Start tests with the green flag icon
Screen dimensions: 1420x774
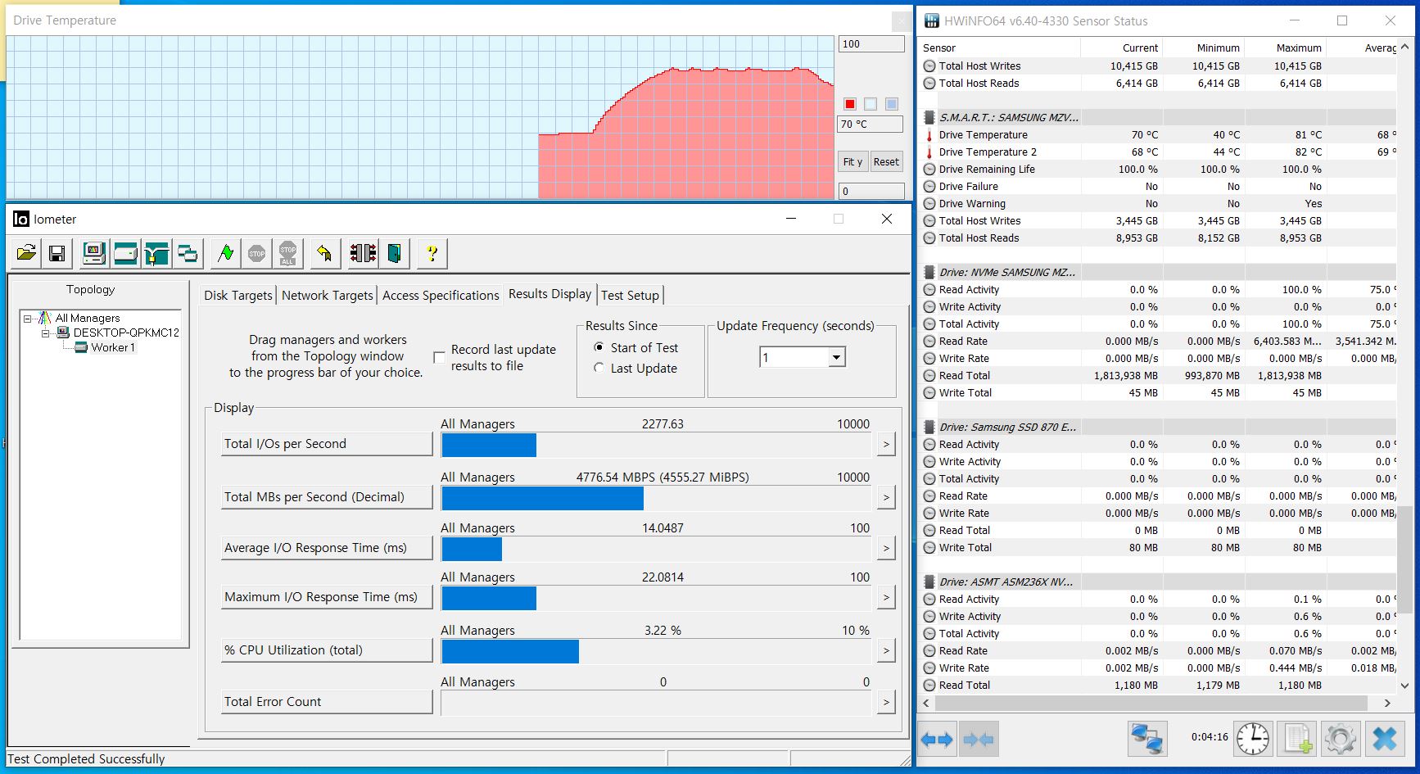[x=225, y=253]
